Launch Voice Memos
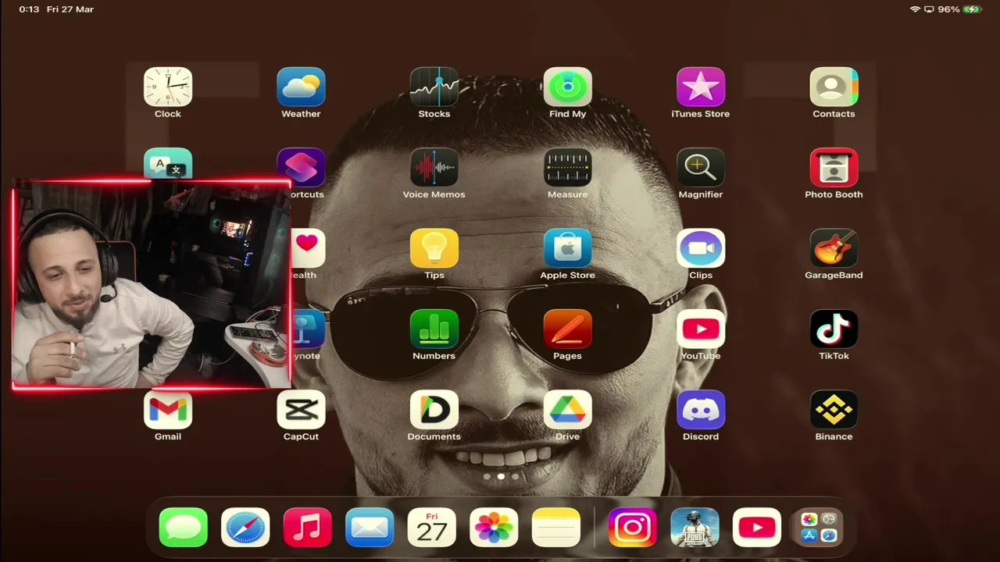The width and height of the screenshot is (1000, 562). [x=434, y=167]
